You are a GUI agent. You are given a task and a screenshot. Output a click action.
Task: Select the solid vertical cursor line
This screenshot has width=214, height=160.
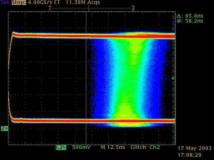tap(86, 78)
